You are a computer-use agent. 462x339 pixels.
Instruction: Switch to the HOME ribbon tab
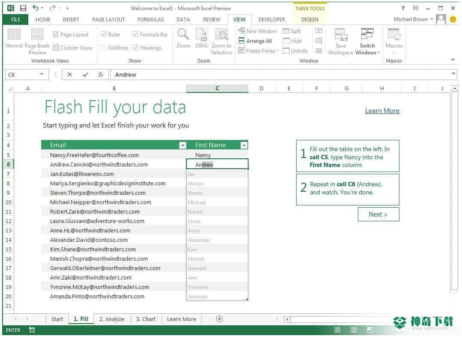tap(43, 19)
